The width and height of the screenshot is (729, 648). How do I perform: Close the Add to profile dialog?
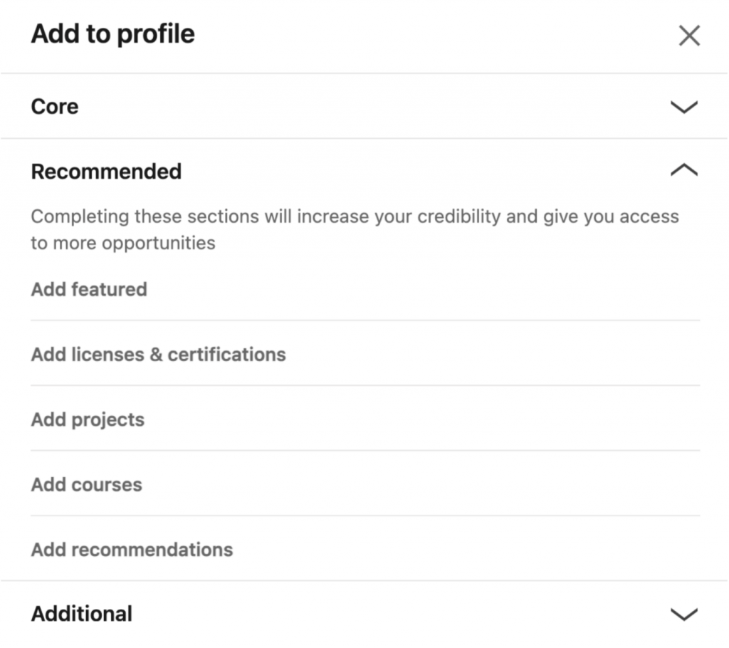689,36
